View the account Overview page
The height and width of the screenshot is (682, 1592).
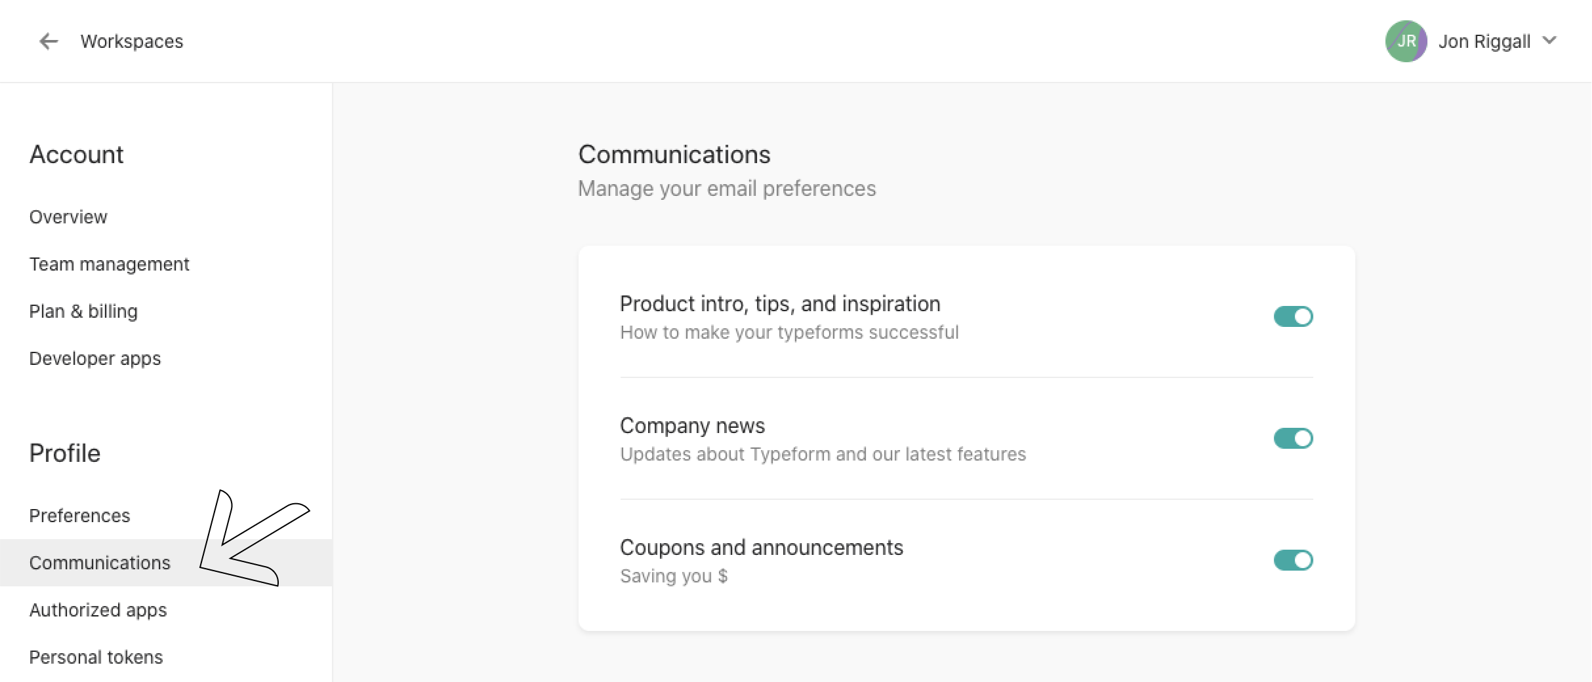(x=68, y=217)
